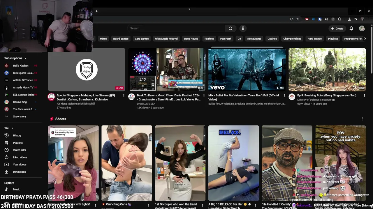The image size is (373, 209).
Task: Open browser Downloads tray icon
Action: tap(349, 19)
